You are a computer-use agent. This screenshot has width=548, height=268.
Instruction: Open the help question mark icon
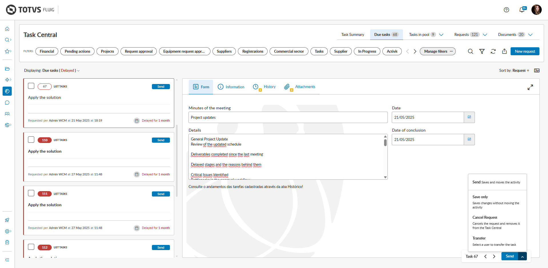(506, 10)
